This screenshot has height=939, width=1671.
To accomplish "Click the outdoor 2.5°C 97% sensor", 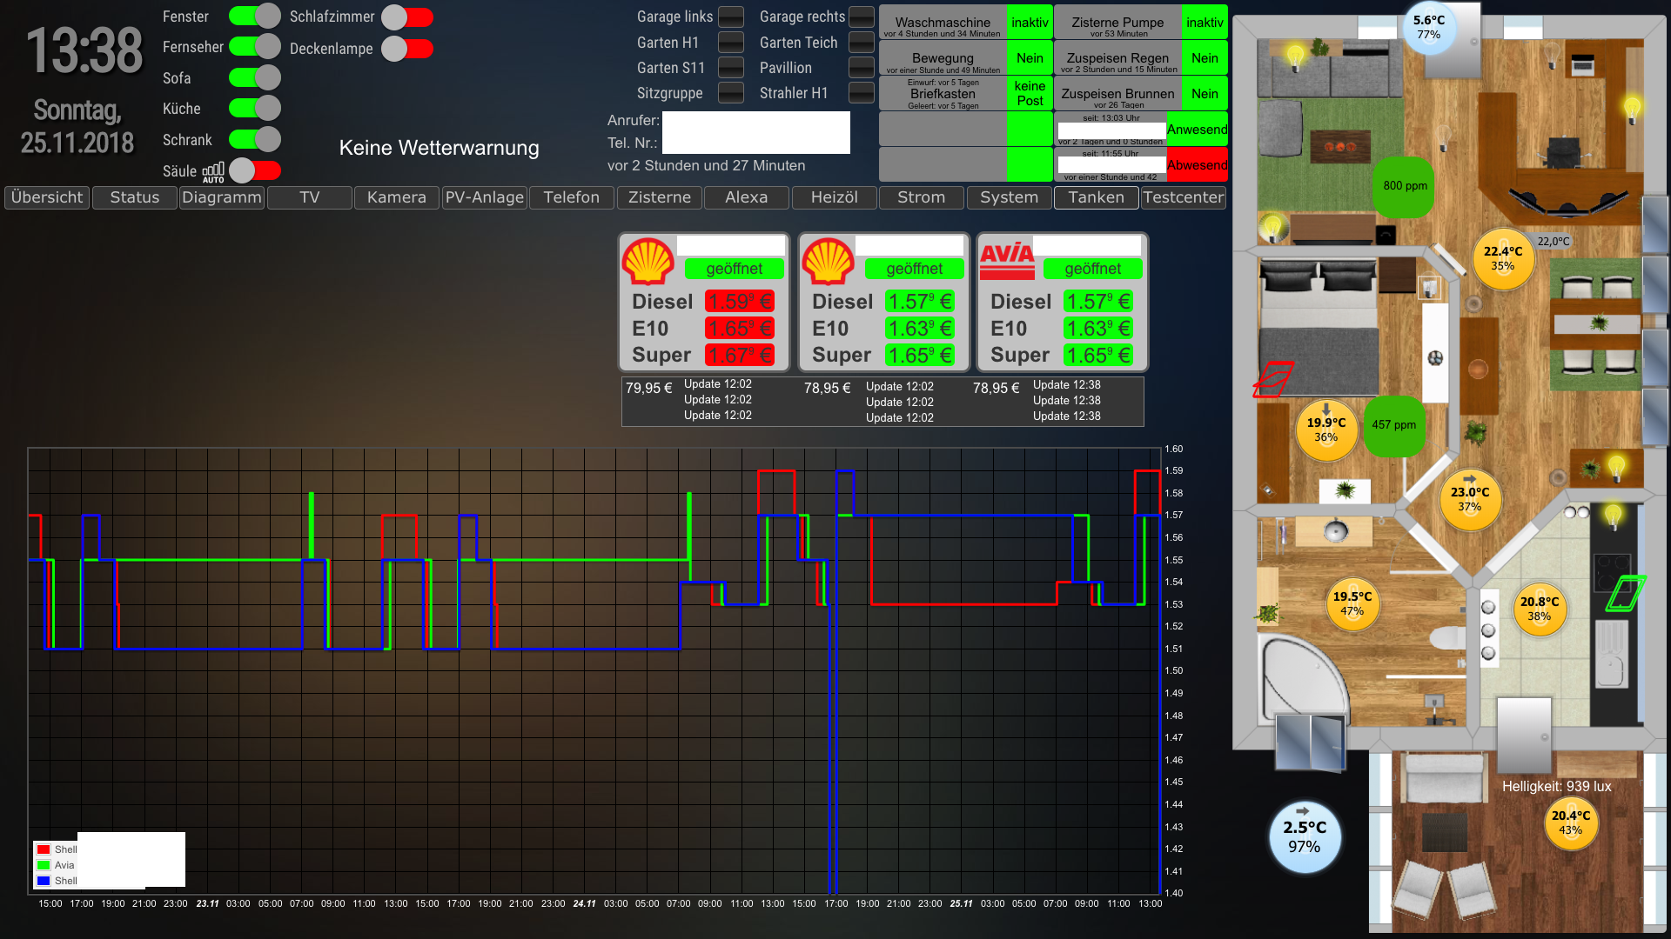I will [x=1305, y=836].
